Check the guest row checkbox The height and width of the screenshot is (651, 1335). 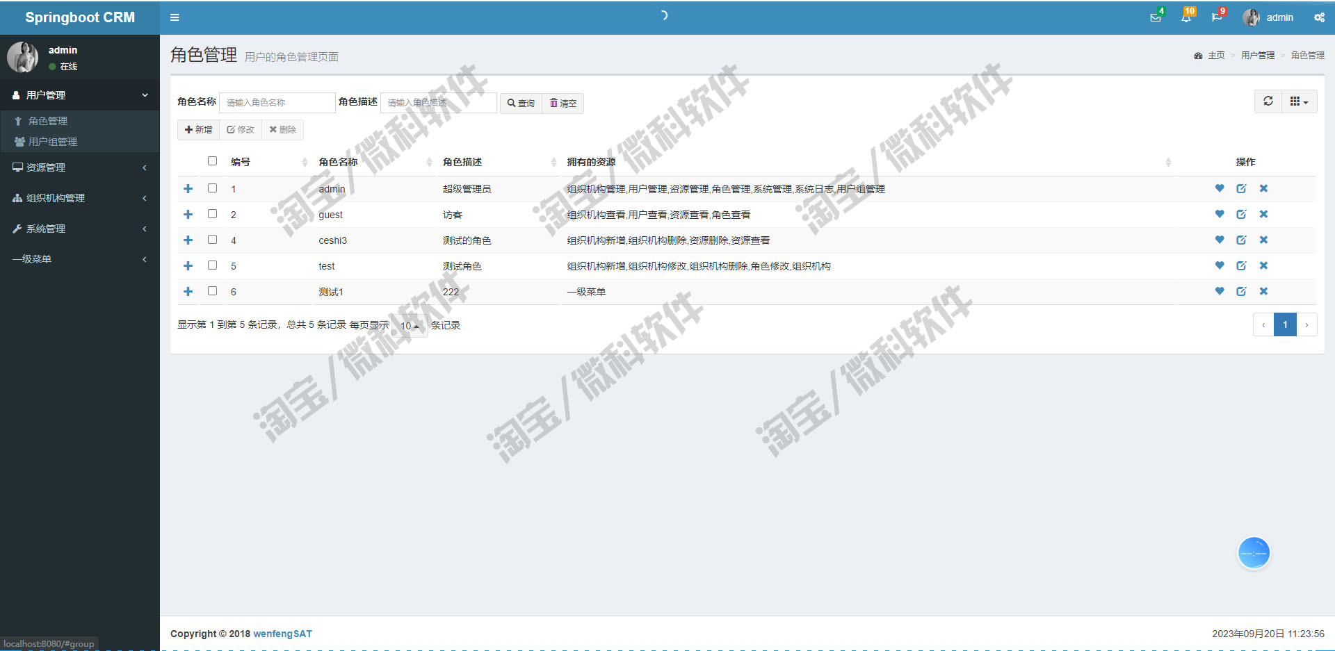(212, 214)
